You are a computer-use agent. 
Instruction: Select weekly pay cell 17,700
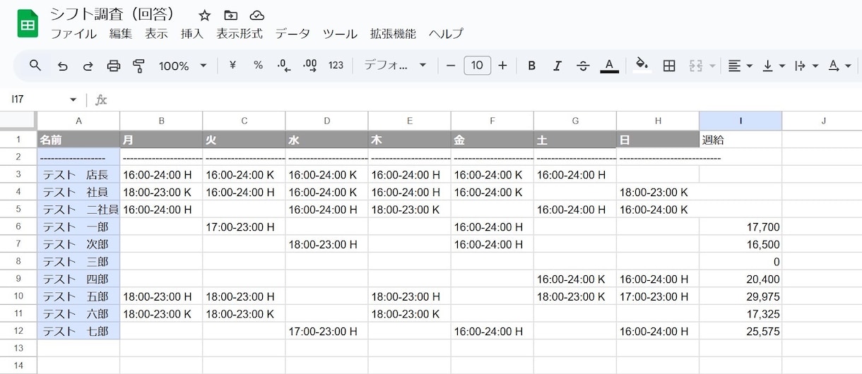click(740, 227)
